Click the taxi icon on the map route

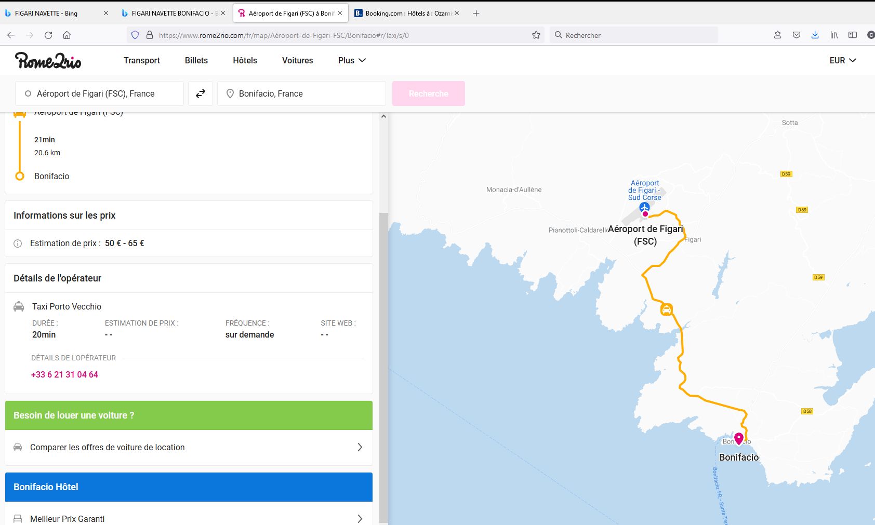[667, 310]
